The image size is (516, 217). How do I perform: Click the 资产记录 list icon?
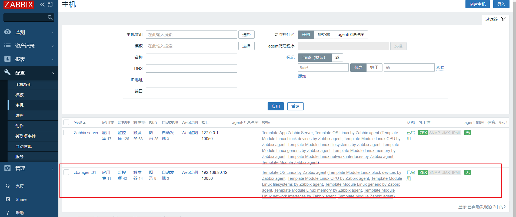(8, 45)
